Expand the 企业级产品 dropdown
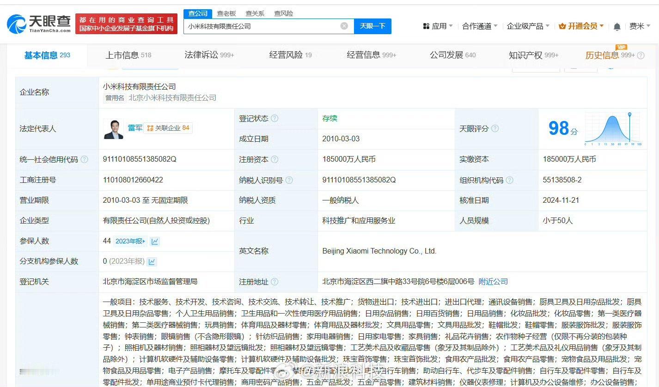The height and width of the screenshot is (387, 659). 528,26
